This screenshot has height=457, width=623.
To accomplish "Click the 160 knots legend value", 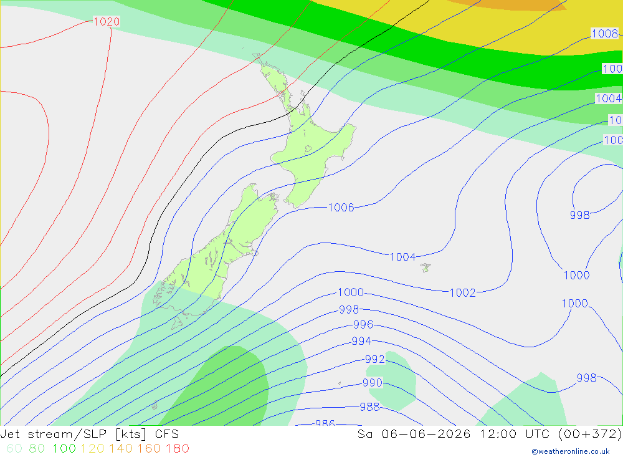I will tap(149, 449).
